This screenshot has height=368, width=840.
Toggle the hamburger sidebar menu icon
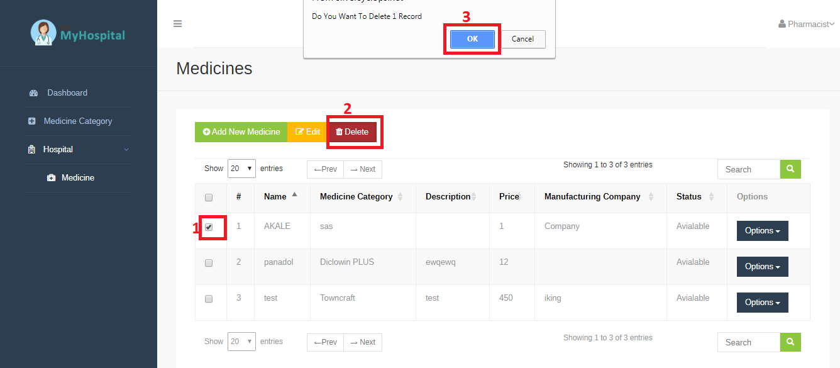click(178, 24)
